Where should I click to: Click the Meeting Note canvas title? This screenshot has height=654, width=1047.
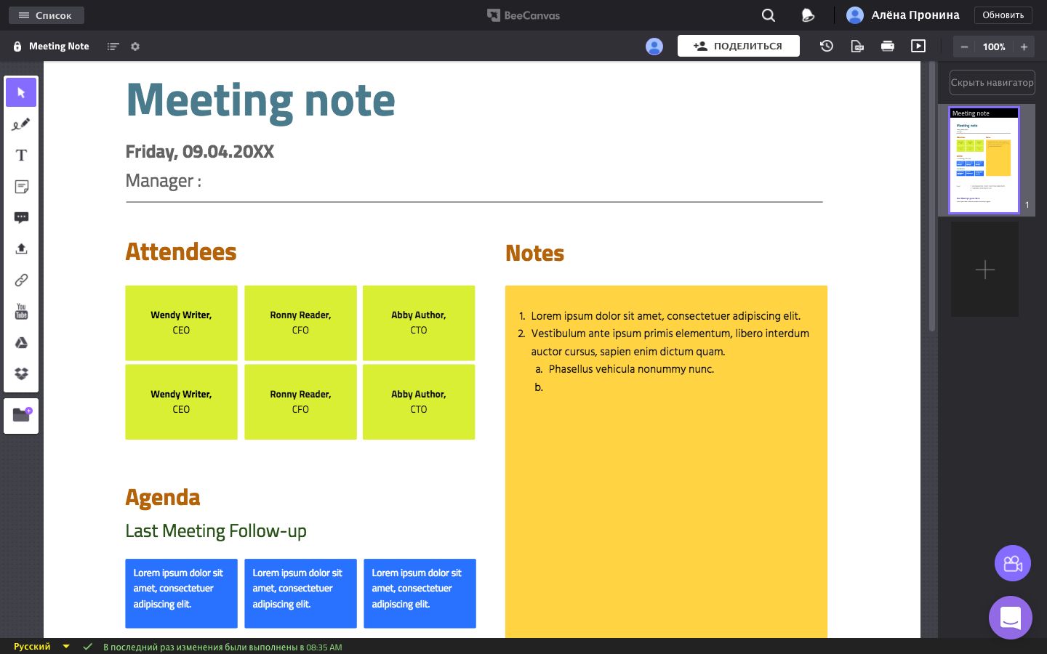59,47
